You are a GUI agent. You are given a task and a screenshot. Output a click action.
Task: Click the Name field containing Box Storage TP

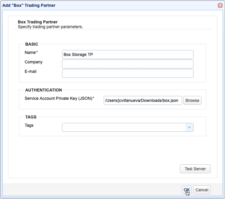[128, 54]
